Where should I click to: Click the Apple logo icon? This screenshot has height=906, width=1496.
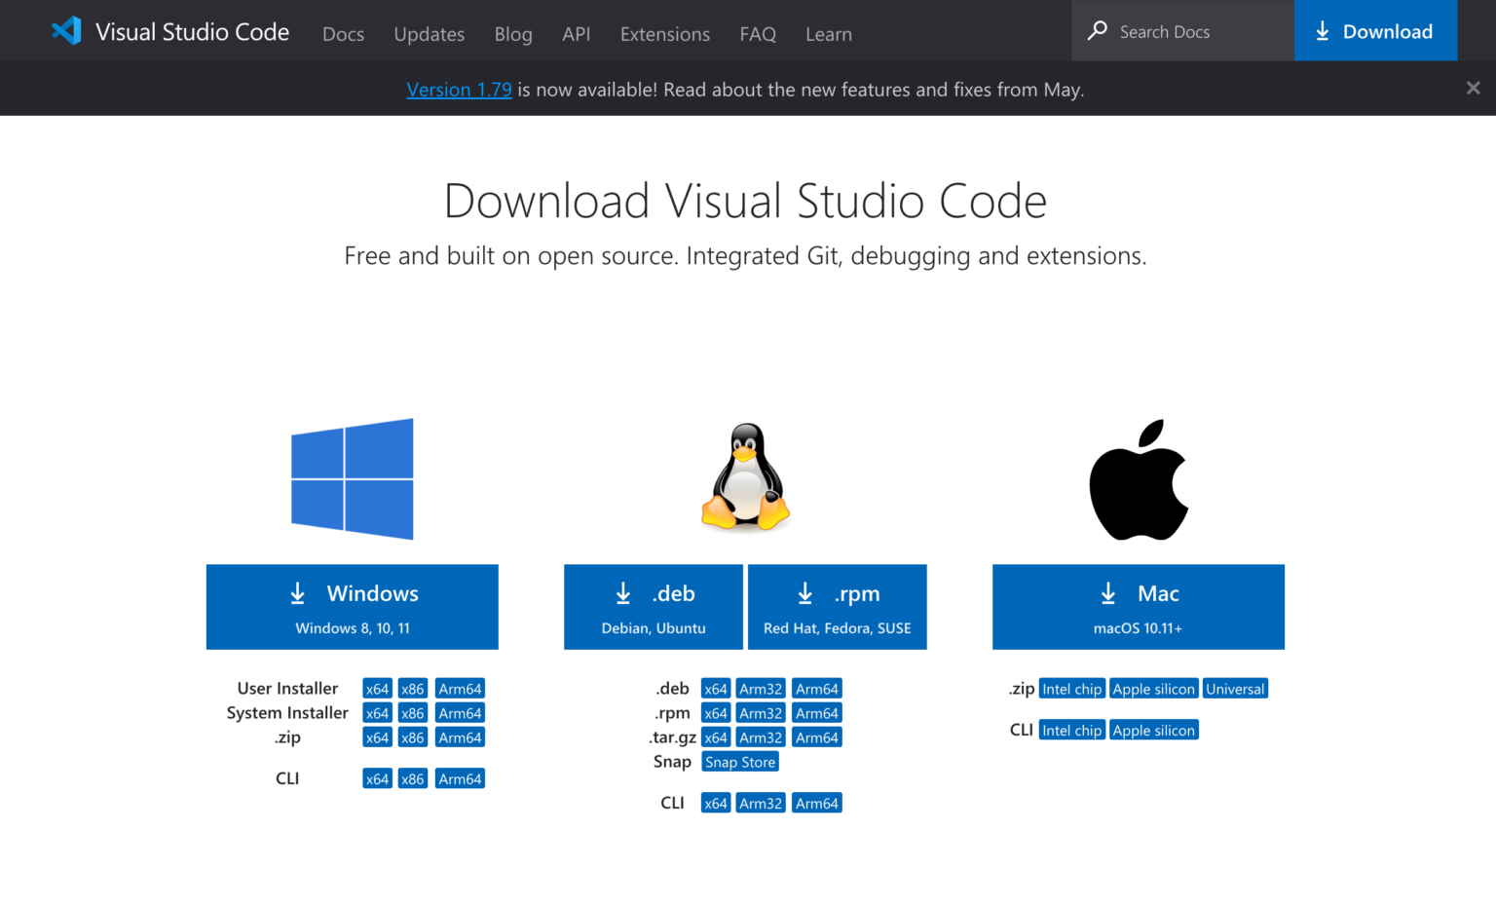click(1138, 478)
